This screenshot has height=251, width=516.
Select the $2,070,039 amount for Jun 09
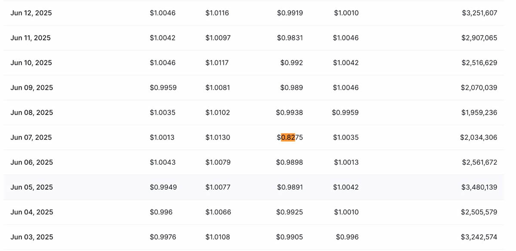click(x=479, y=88)
